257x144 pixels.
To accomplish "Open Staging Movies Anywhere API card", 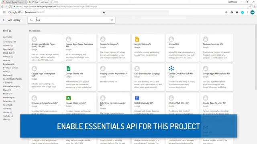I will (x=114, y=77).
